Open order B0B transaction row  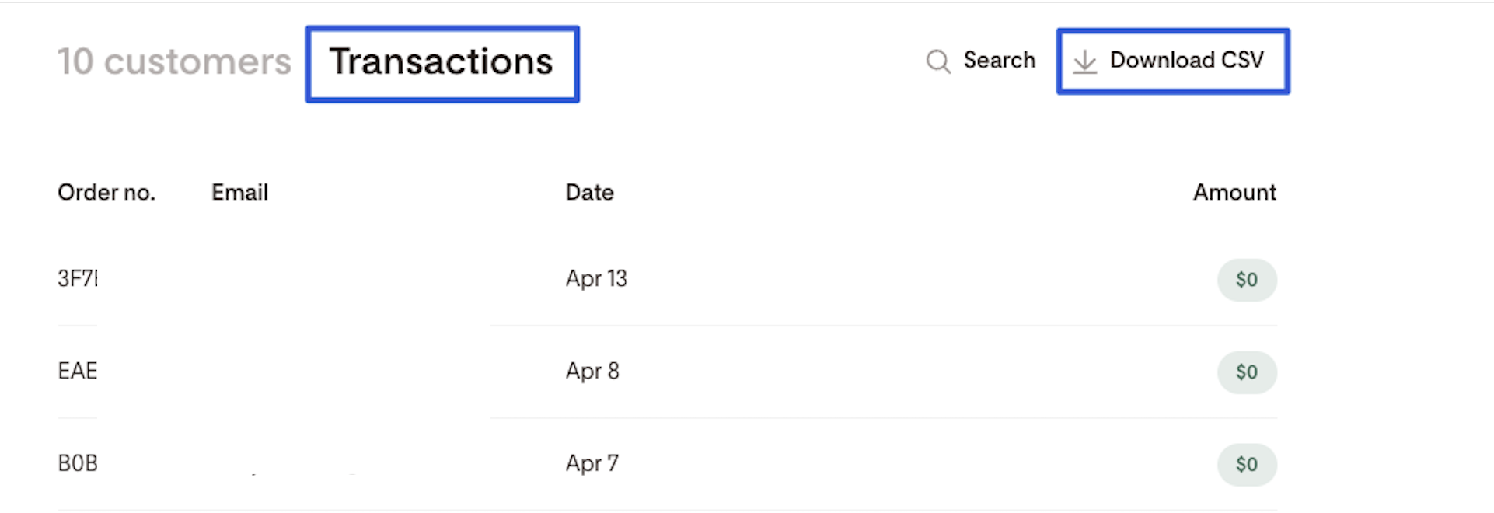[x=78, y=463]
